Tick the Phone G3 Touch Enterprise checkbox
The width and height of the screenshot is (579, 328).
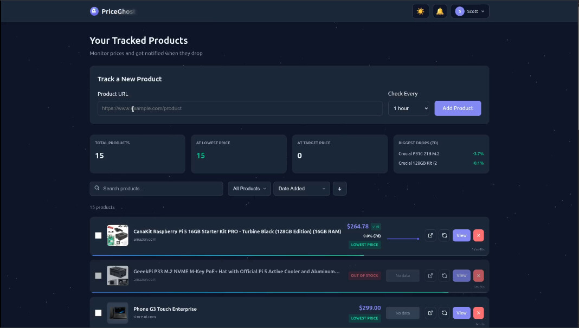(x=98, y=313)
